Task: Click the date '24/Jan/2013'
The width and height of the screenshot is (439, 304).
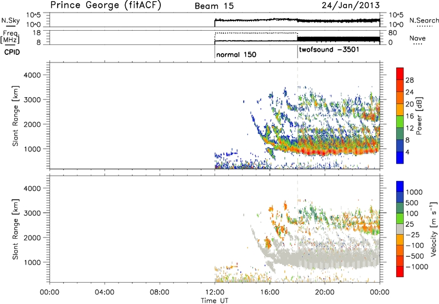Action: [x=351, y=5]
